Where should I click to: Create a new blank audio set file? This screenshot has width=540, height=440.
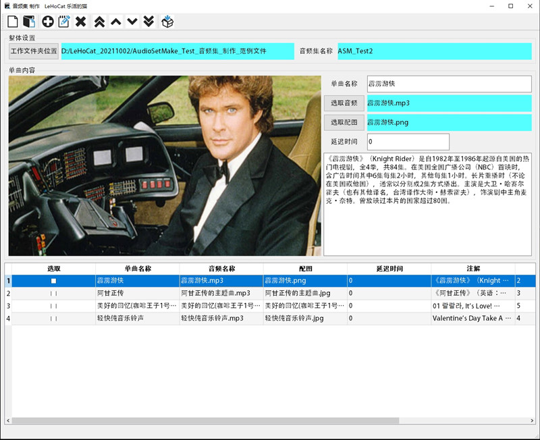click(13, 22)
